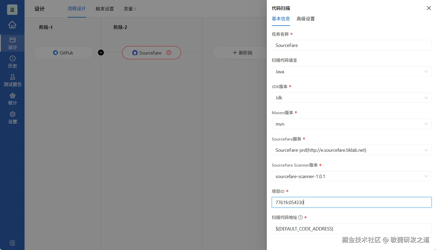Click the Maven版本 field label
This screenshot has width=436, height=250.
point(282,113)
